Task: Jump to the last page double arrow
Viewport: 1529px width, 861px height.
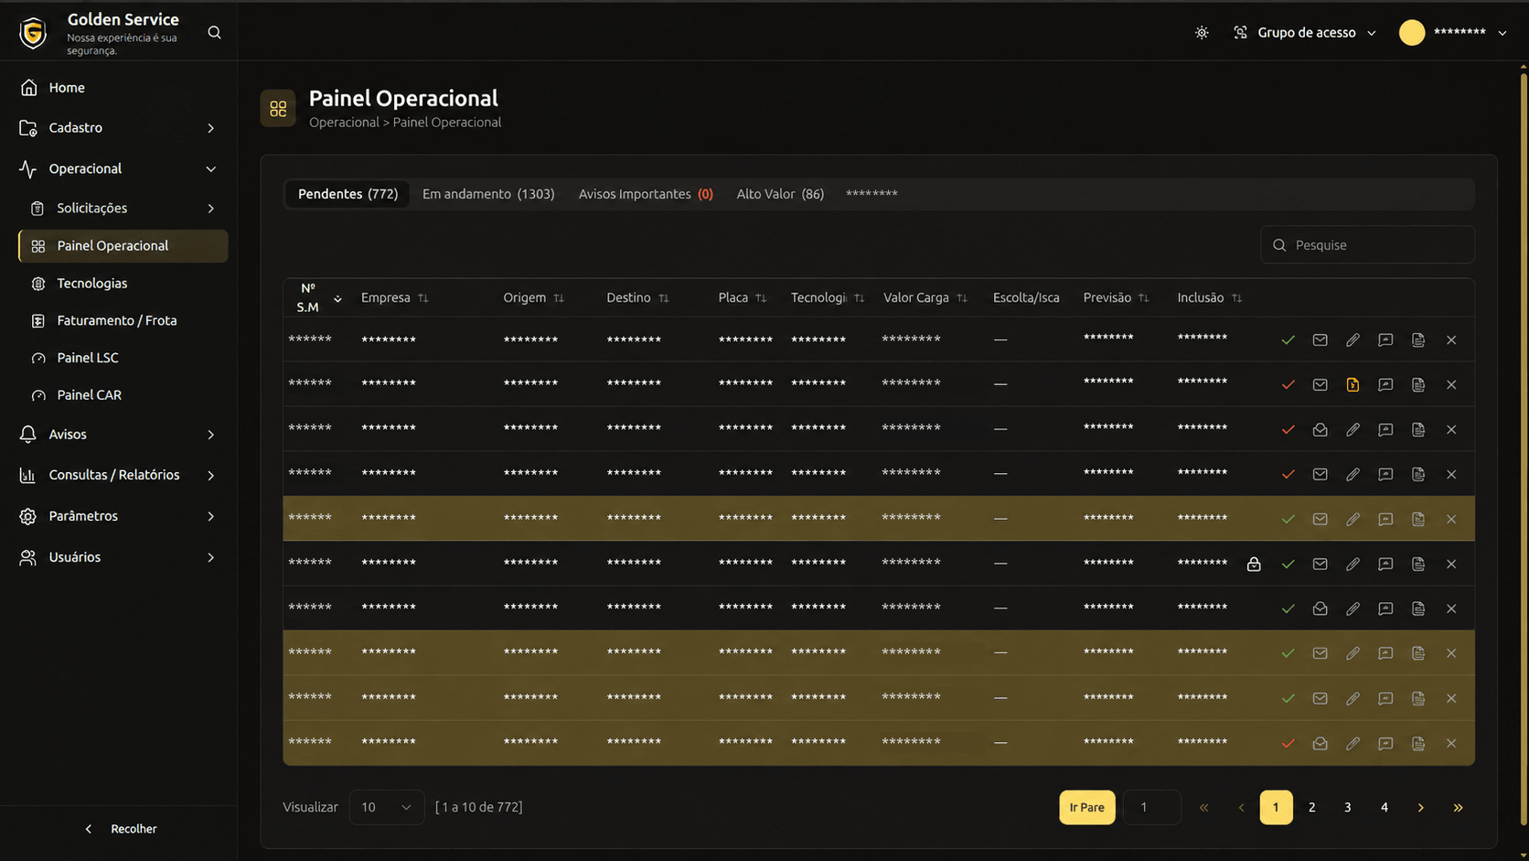Action: pos(1458,808)
